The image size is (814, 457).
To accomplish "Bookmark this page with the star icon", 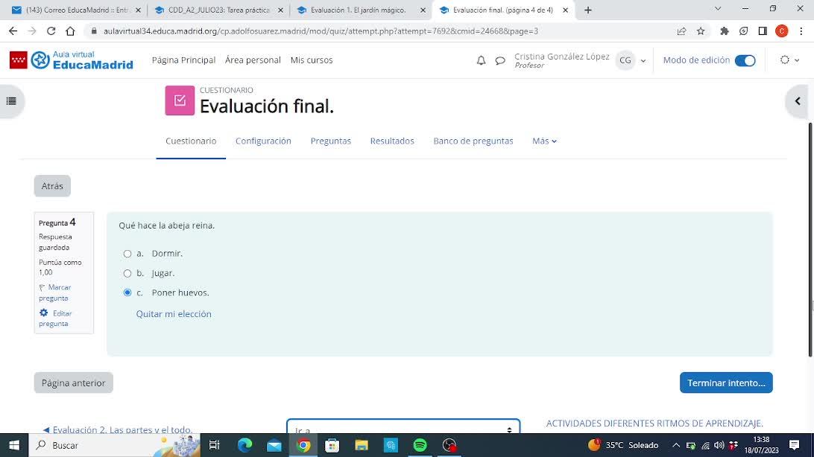I will pyautogui.click(x=701, y=31).
